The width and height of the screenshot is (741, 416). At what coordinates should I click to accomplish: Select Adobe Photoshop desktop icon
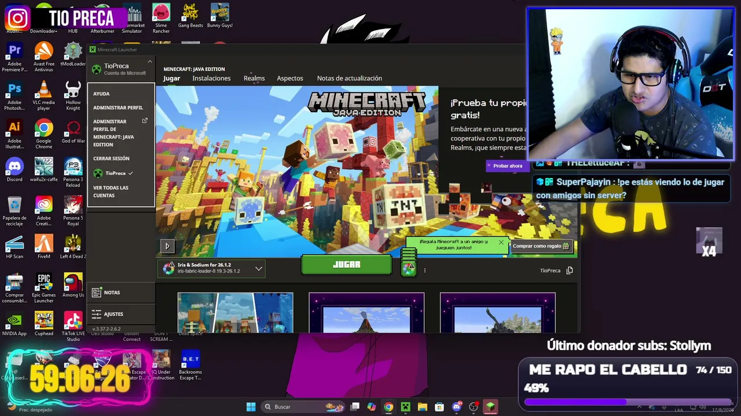pyautogui.click(x=14, y=96)
